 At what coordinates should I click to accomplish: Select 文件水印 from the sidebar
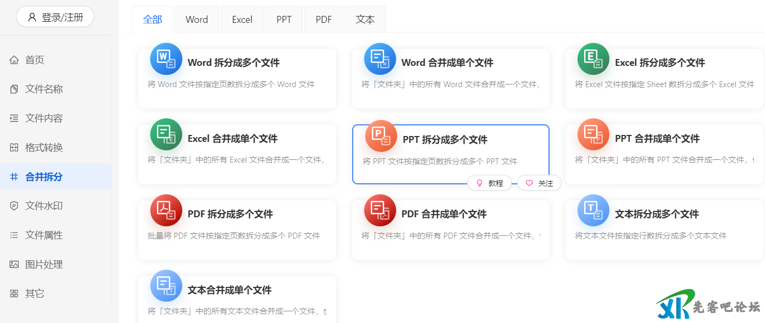click(44, 206)
